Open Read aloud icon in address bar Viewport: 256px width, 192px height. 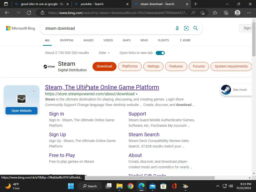tap(193, 13)
